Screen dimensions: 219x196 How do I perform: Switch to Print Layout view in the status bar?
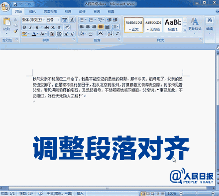(143, 194)
